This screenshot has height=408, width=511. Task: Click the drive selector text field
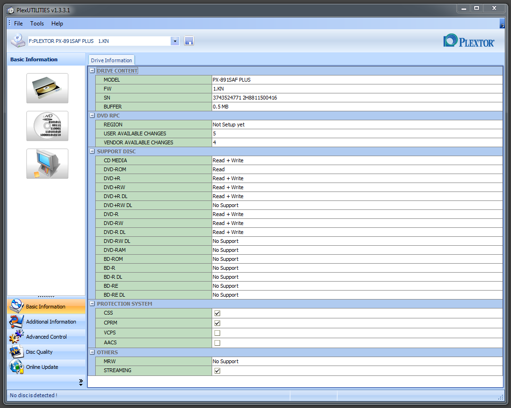[99, 41]
